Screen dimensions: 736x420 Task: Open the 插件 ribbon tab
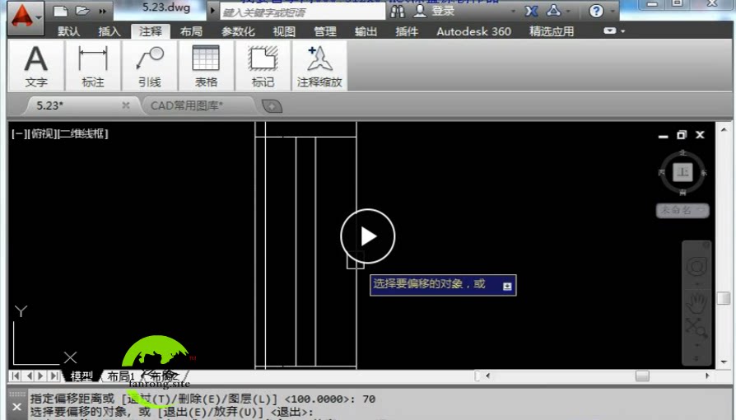click(407, 31)
